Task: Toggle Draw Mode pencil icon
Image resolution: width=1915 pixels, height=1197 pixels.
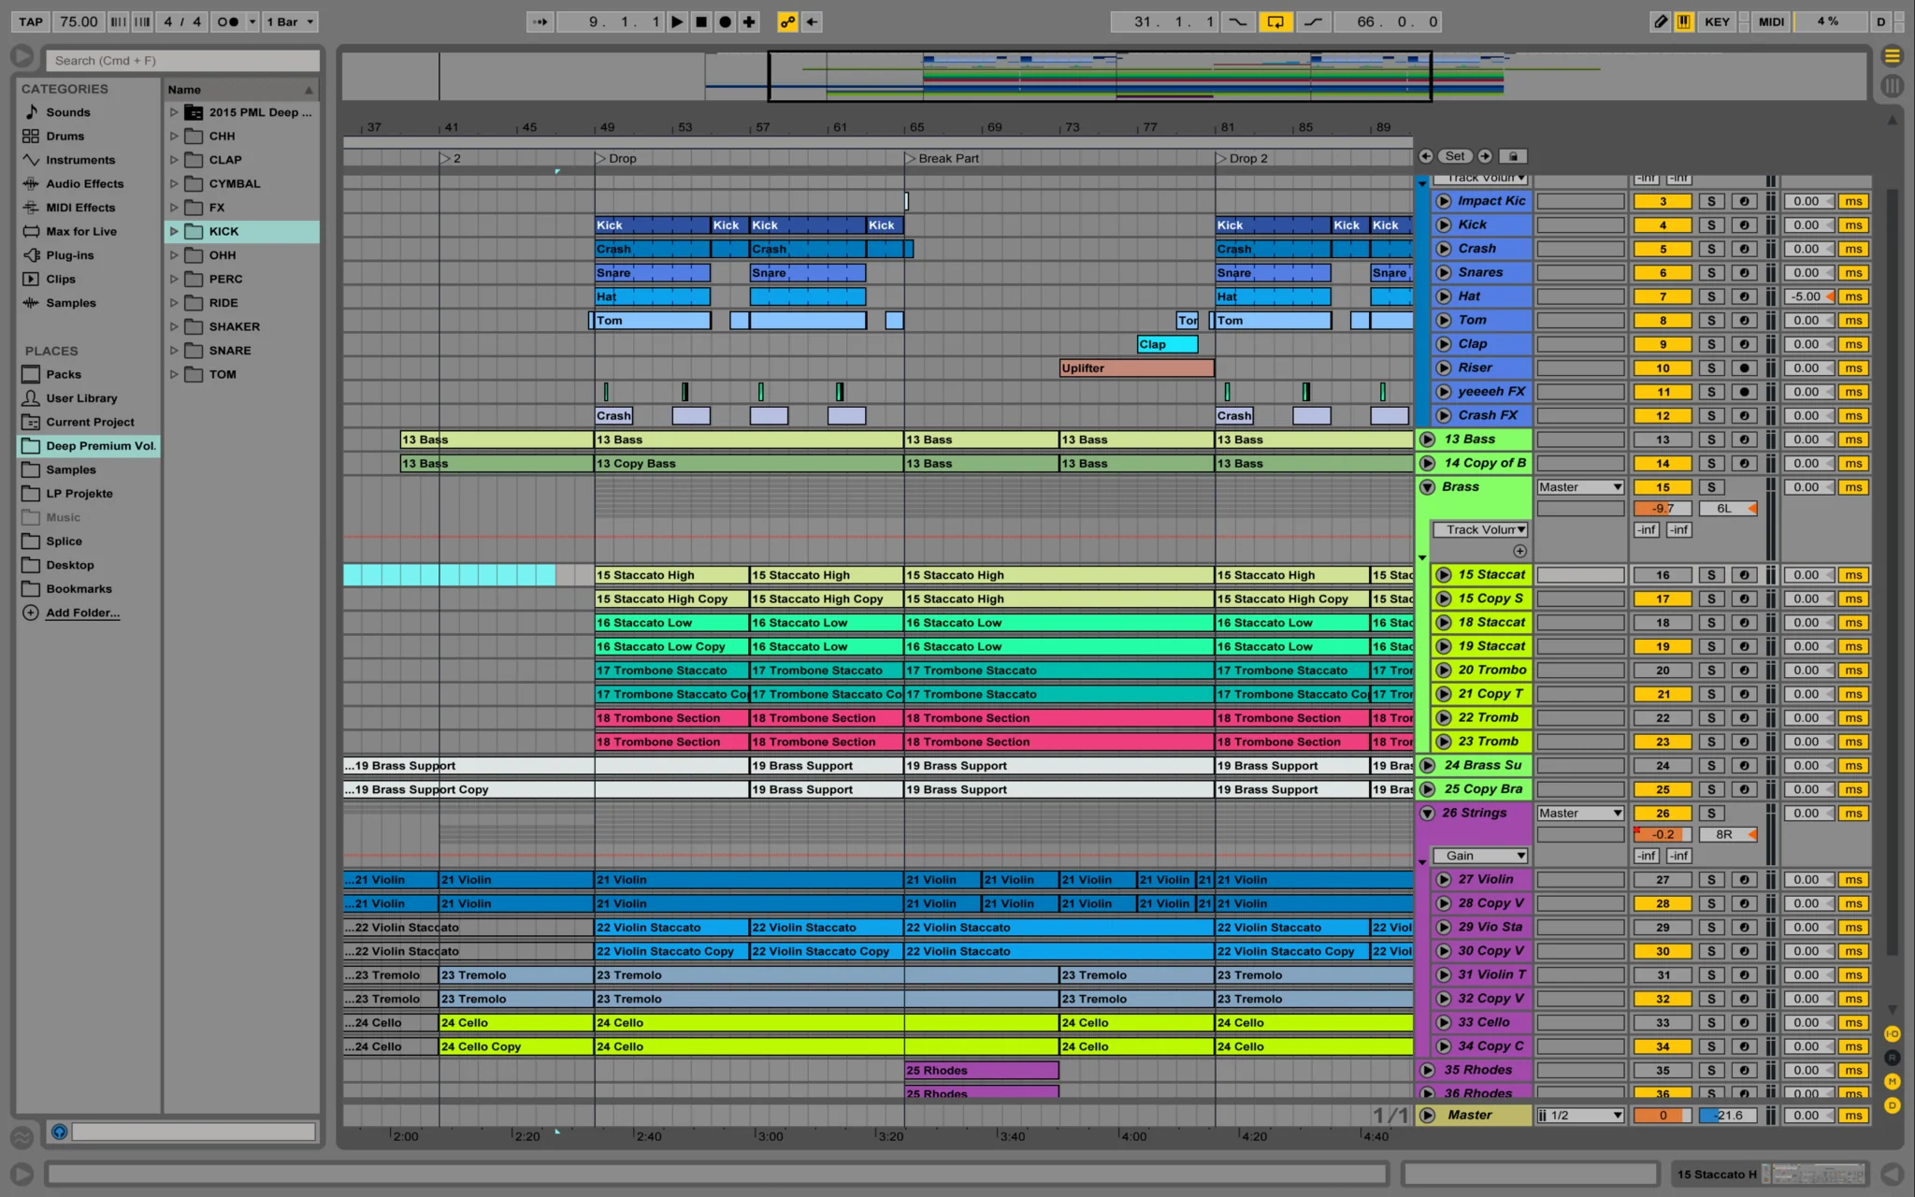Action: [x=1660, y=22]
